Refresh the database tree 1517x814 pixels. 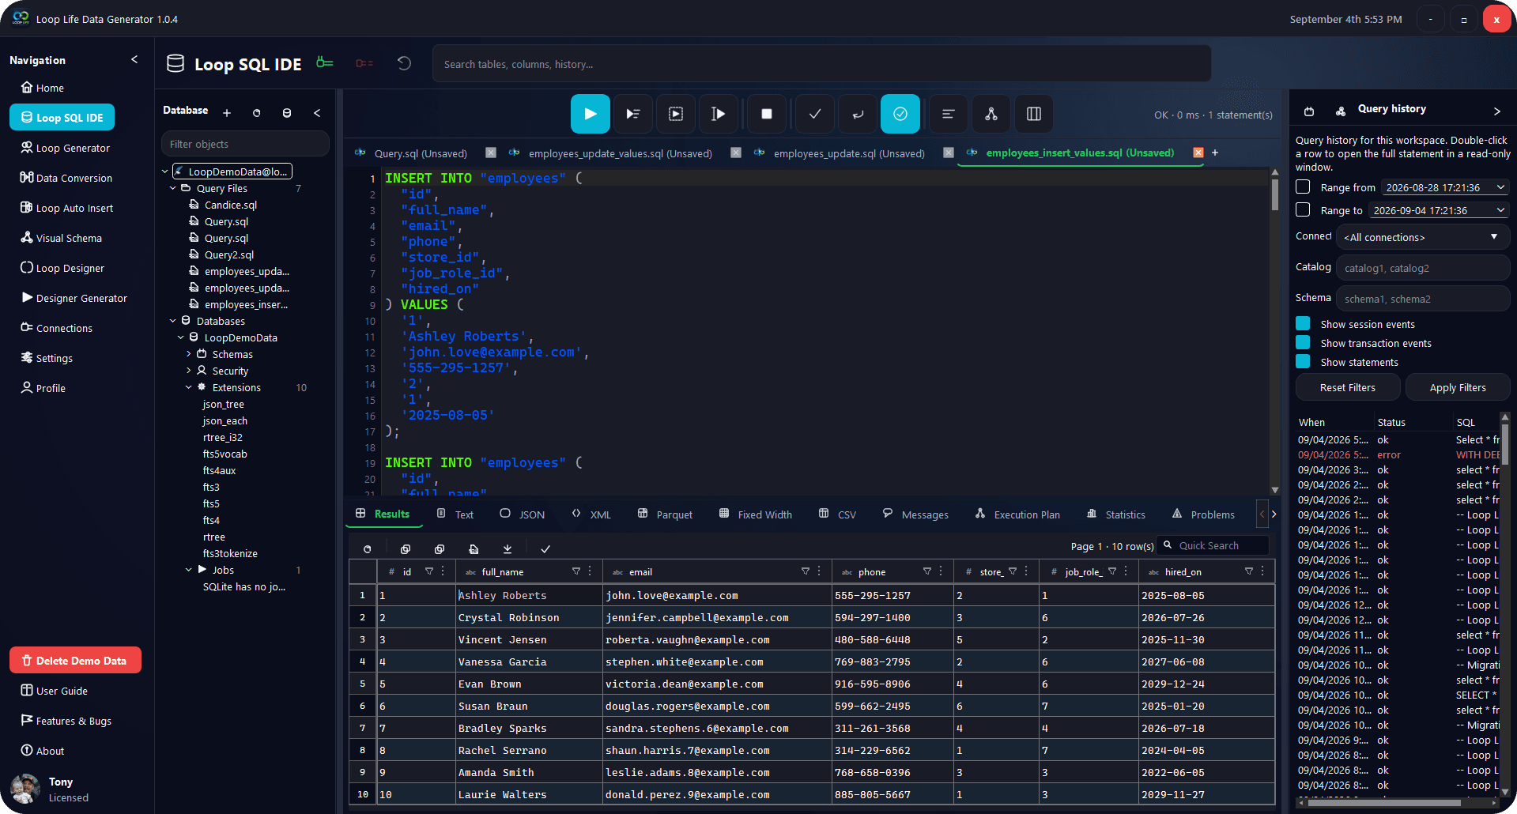[x=256, y=113]
